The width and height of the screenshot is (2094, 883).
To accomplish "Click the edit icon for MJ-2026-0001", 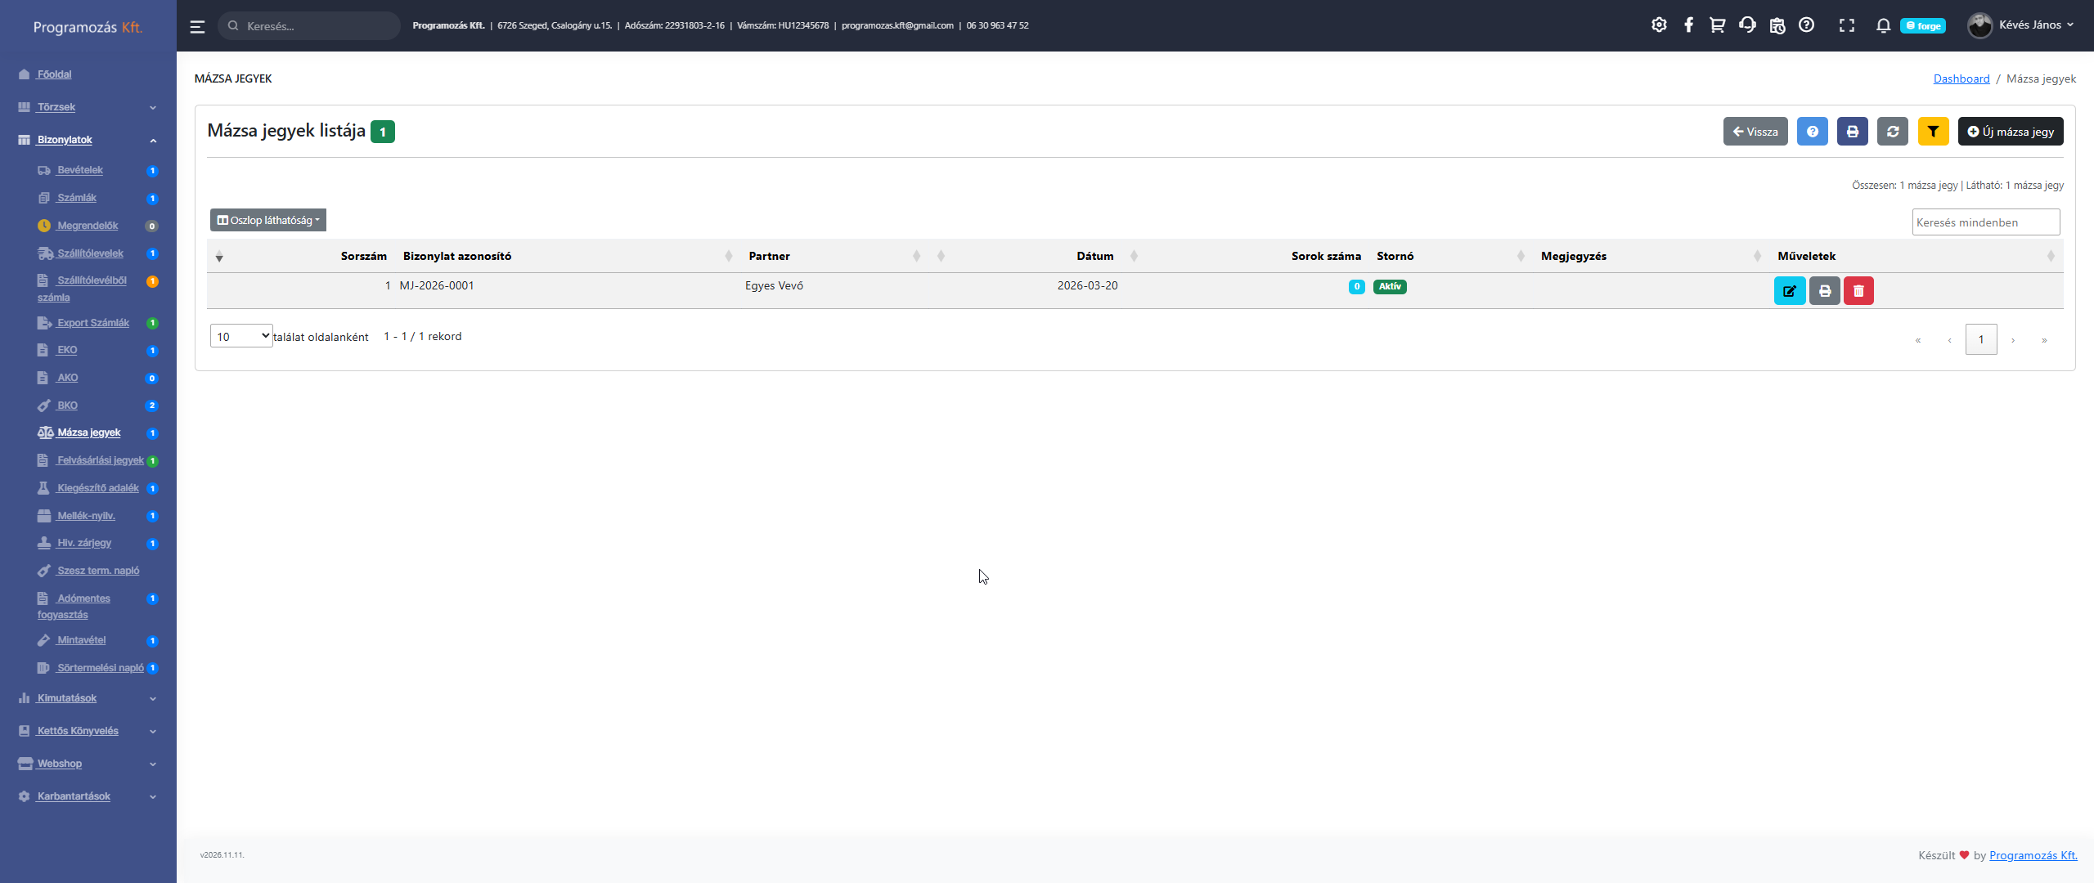I will click(x=1789, y=291).
